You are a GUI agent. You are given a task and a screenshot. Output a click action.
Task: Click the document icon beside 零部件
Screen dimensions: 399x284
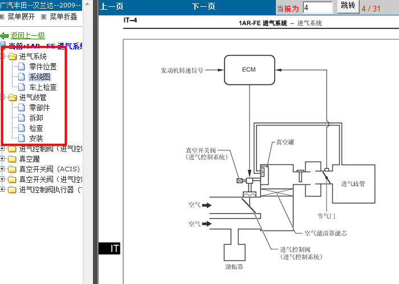tap(22, 108)
